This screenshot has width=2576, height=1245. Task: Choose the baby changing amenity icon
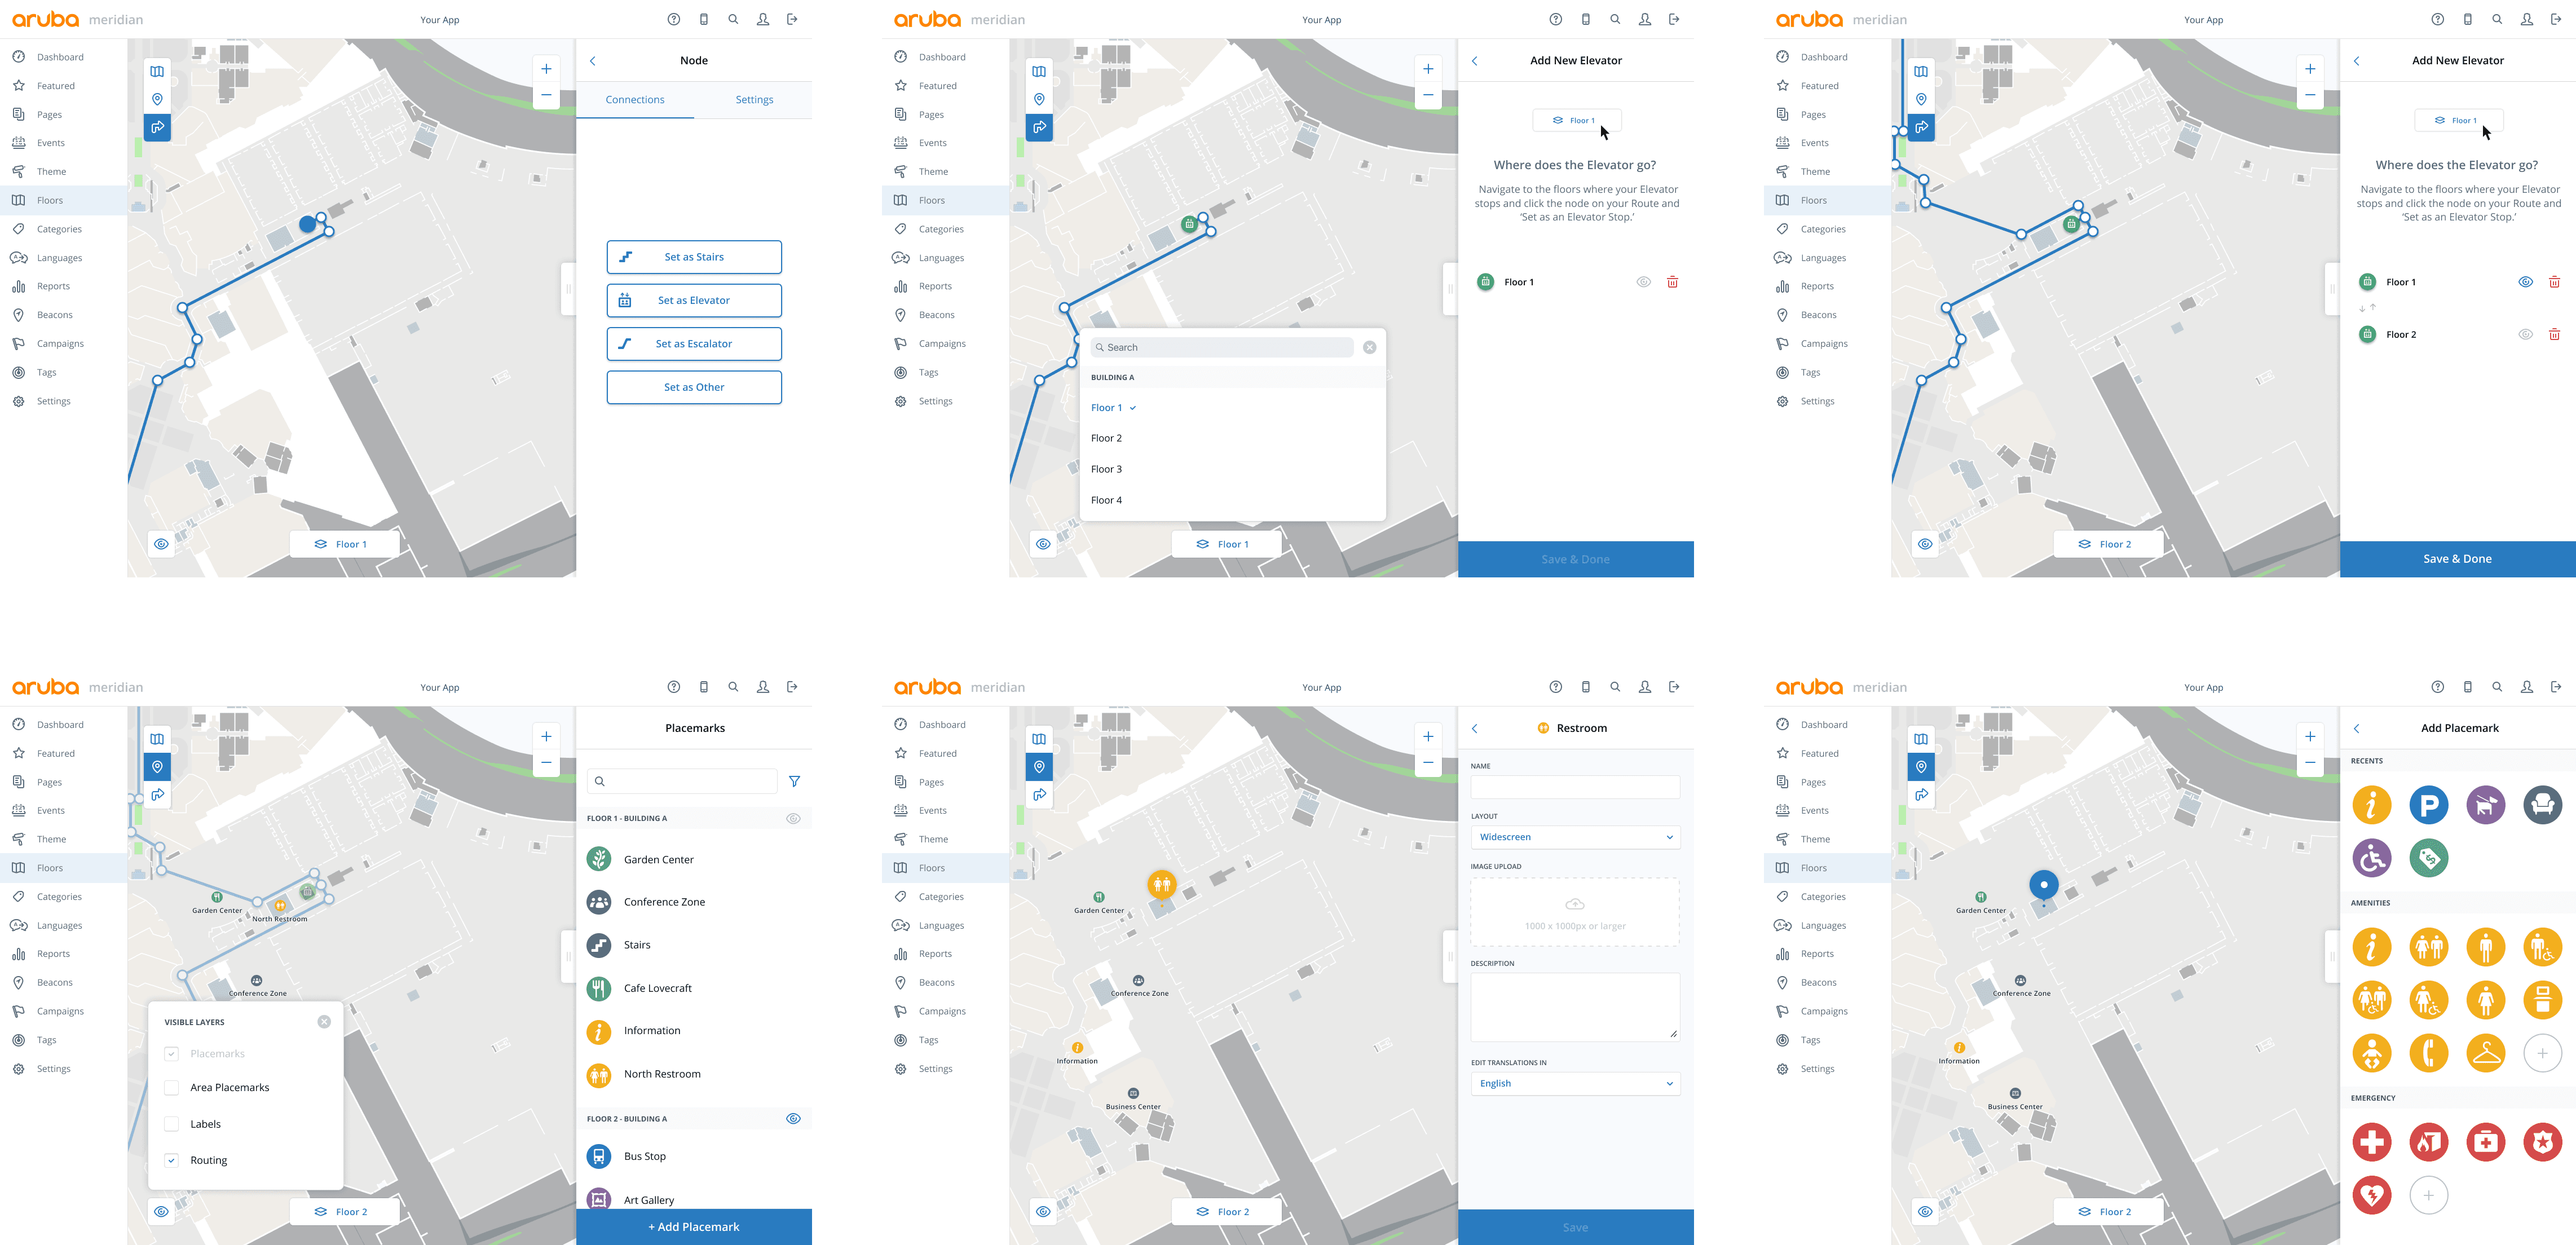pos(2371,1053)
